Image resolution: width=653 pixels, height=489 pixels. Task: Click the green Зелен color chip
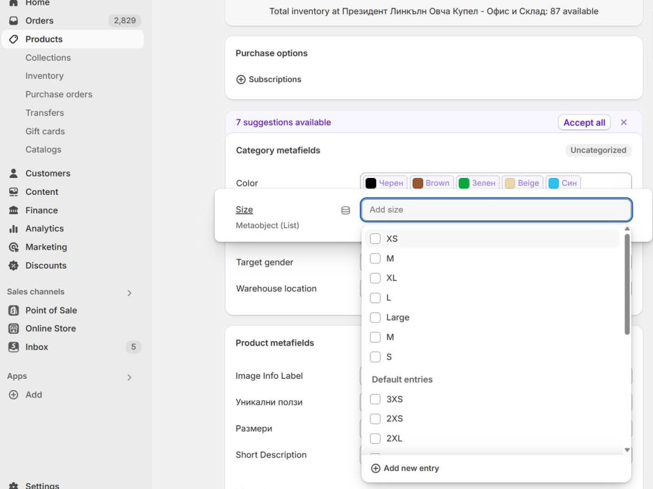tap(478, 183)
